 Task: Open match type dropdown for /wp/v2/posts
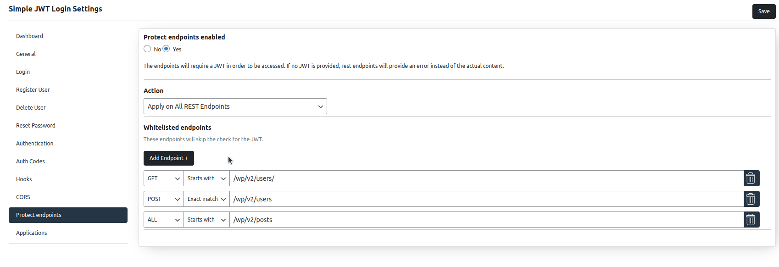[x=206, y=220]
